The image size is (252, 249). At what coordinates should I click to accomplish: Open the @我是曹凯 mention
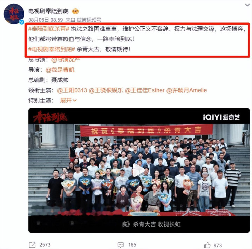tap(60, 70)
